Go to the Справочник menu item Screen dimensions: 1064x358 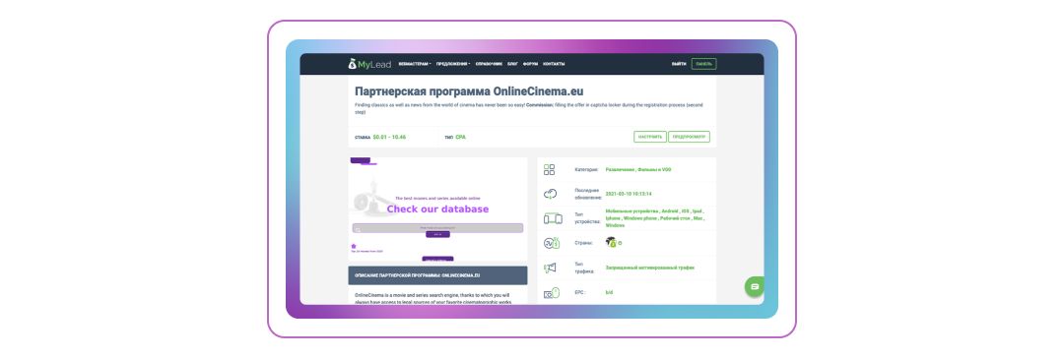(x=490, y=64)
